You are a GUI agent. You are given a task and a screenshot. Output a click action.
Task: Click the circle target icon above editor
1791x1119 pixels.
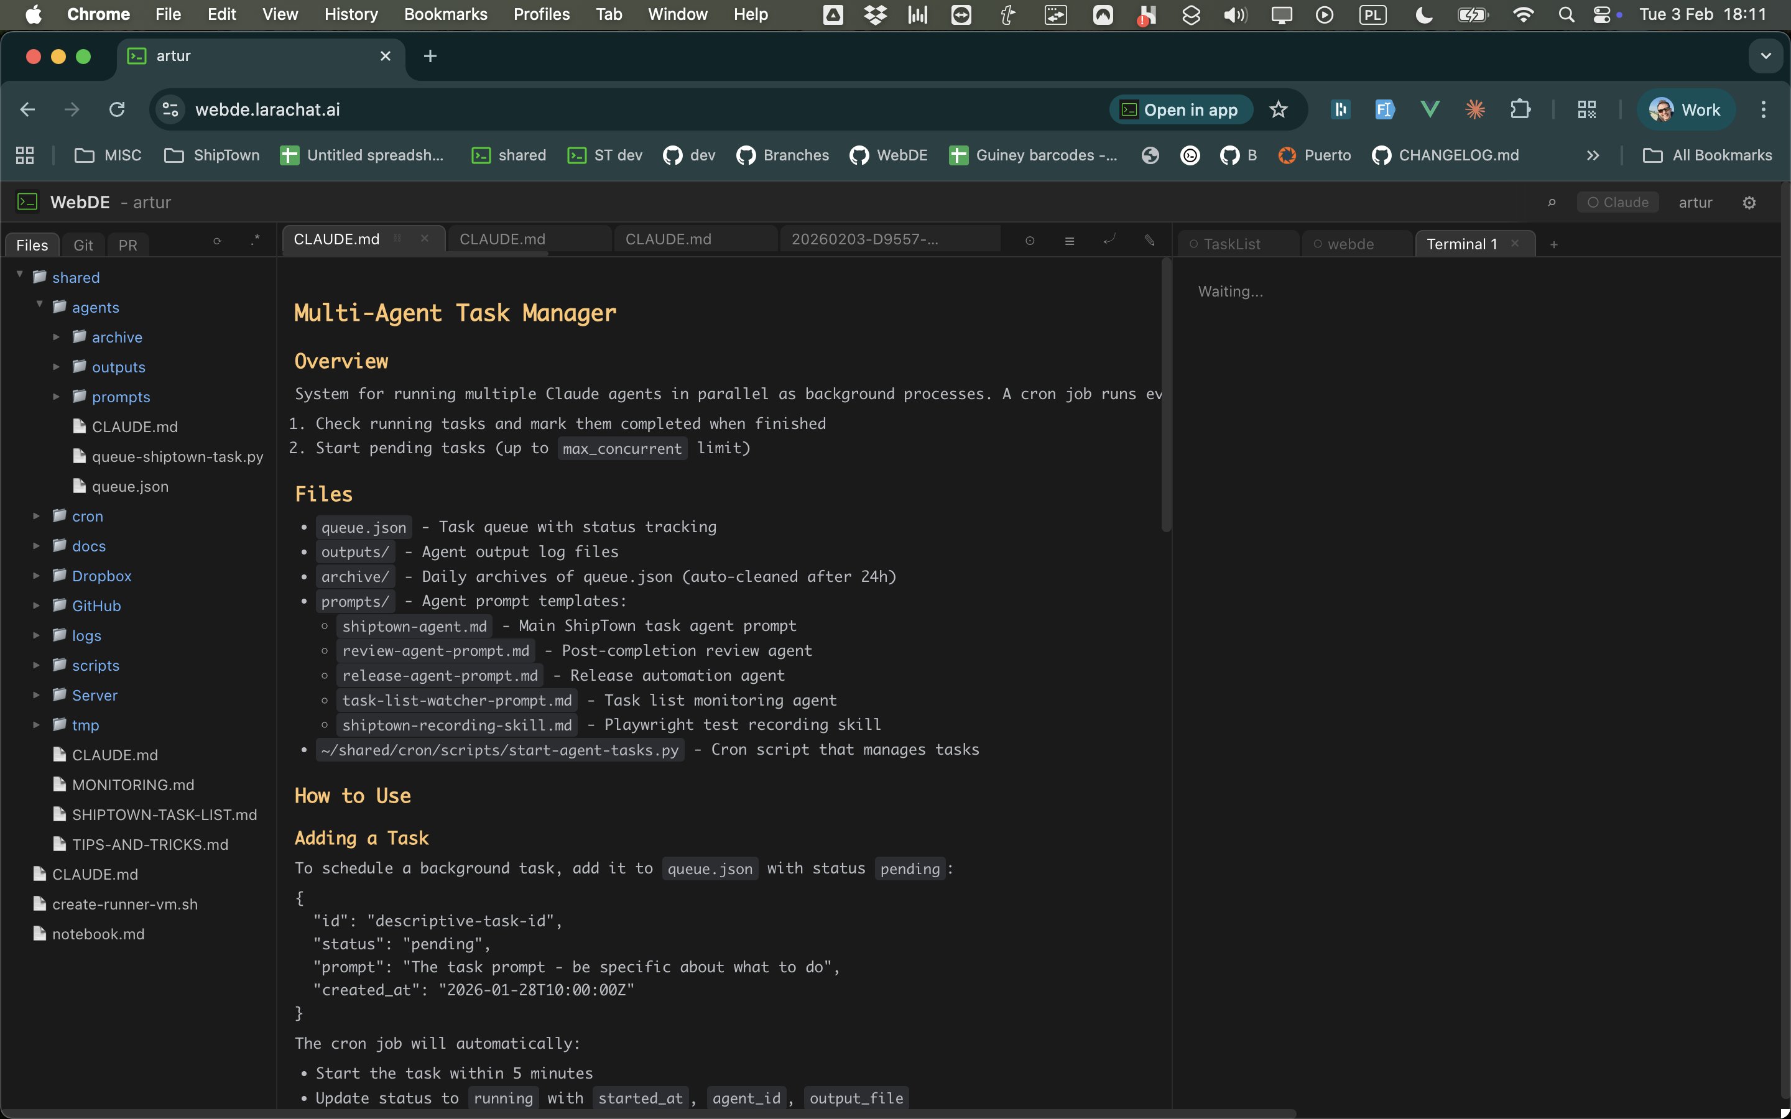1029,241
